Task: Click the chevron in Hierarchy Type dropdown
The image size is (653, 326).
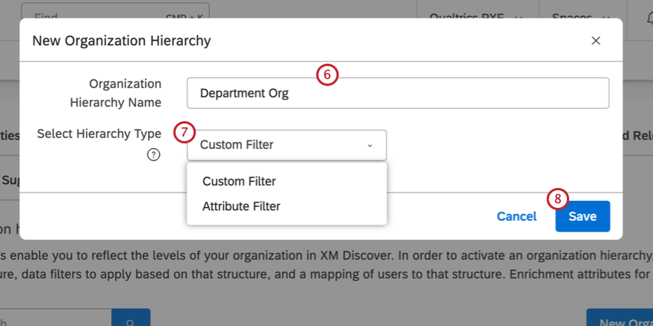Action: click(x=370, y=145)
